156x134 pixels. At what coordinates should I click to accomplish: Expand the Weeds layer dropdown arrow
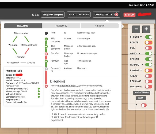coord(139,53)
